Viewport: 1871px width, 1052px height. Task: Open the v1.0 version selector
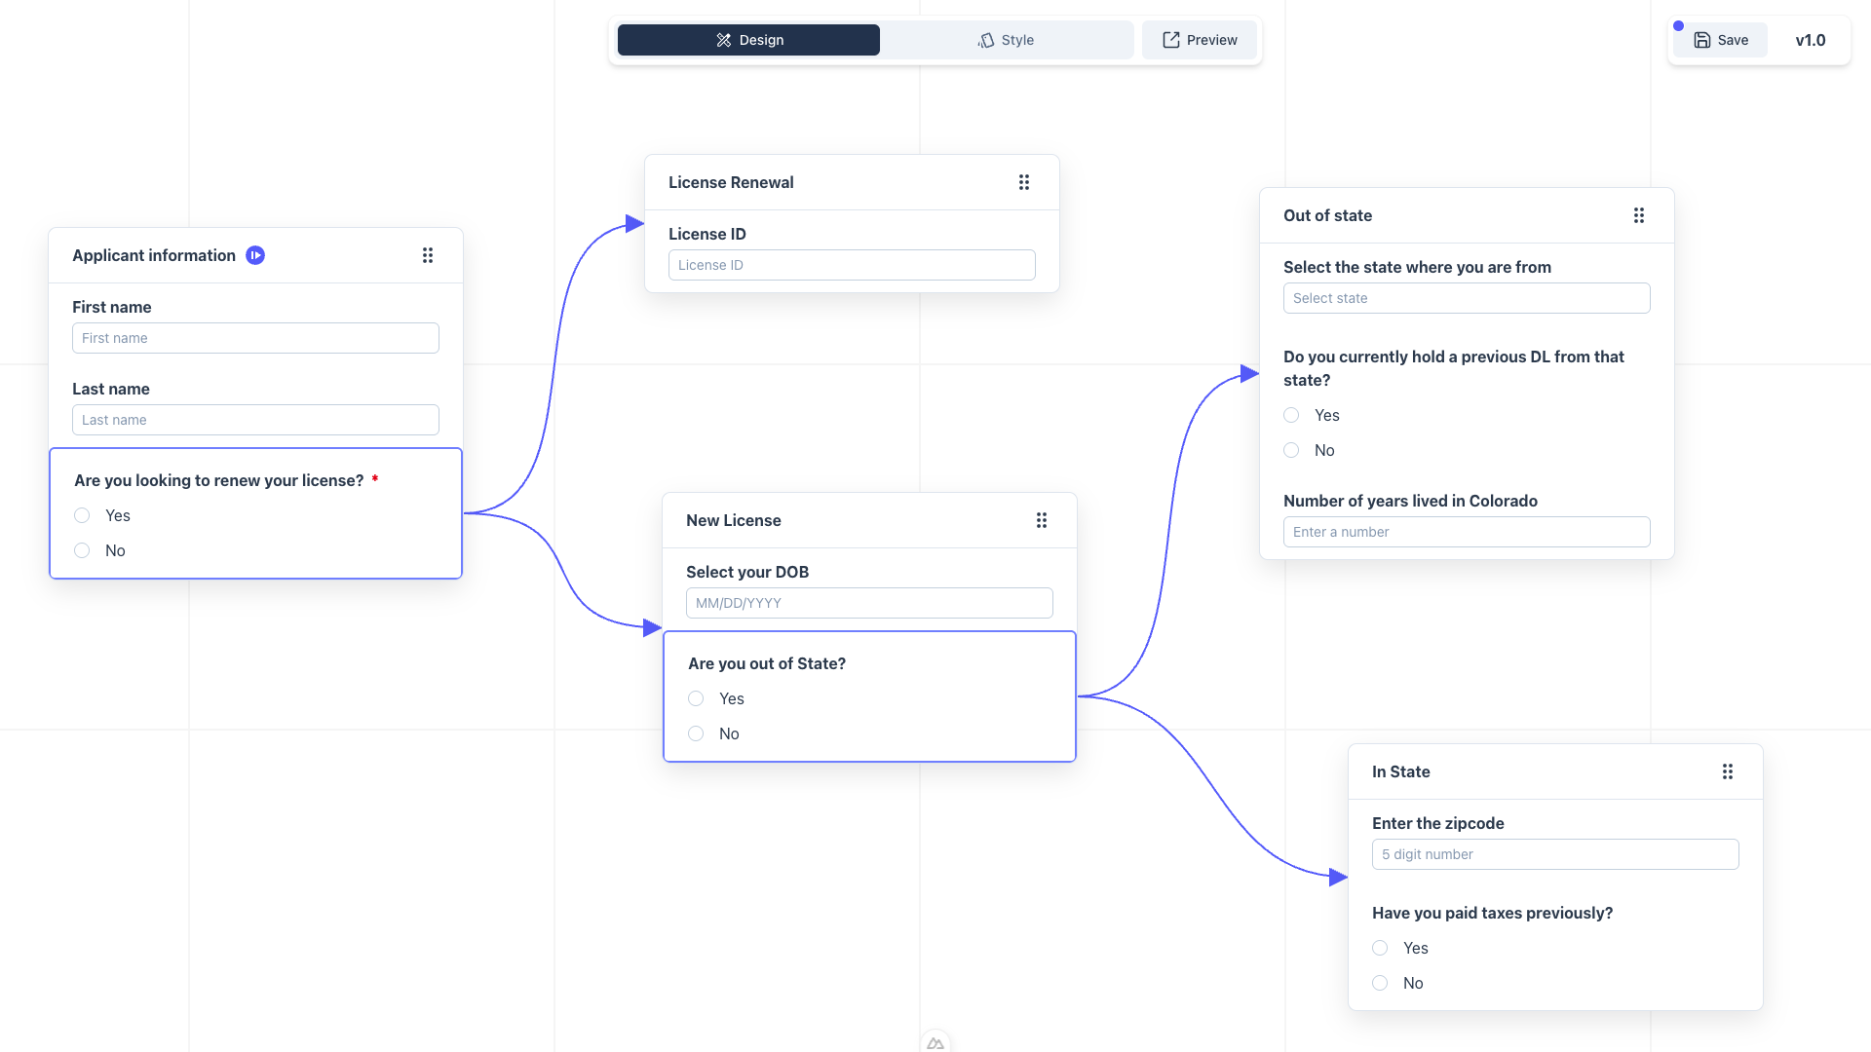[x=1811, y=40]
